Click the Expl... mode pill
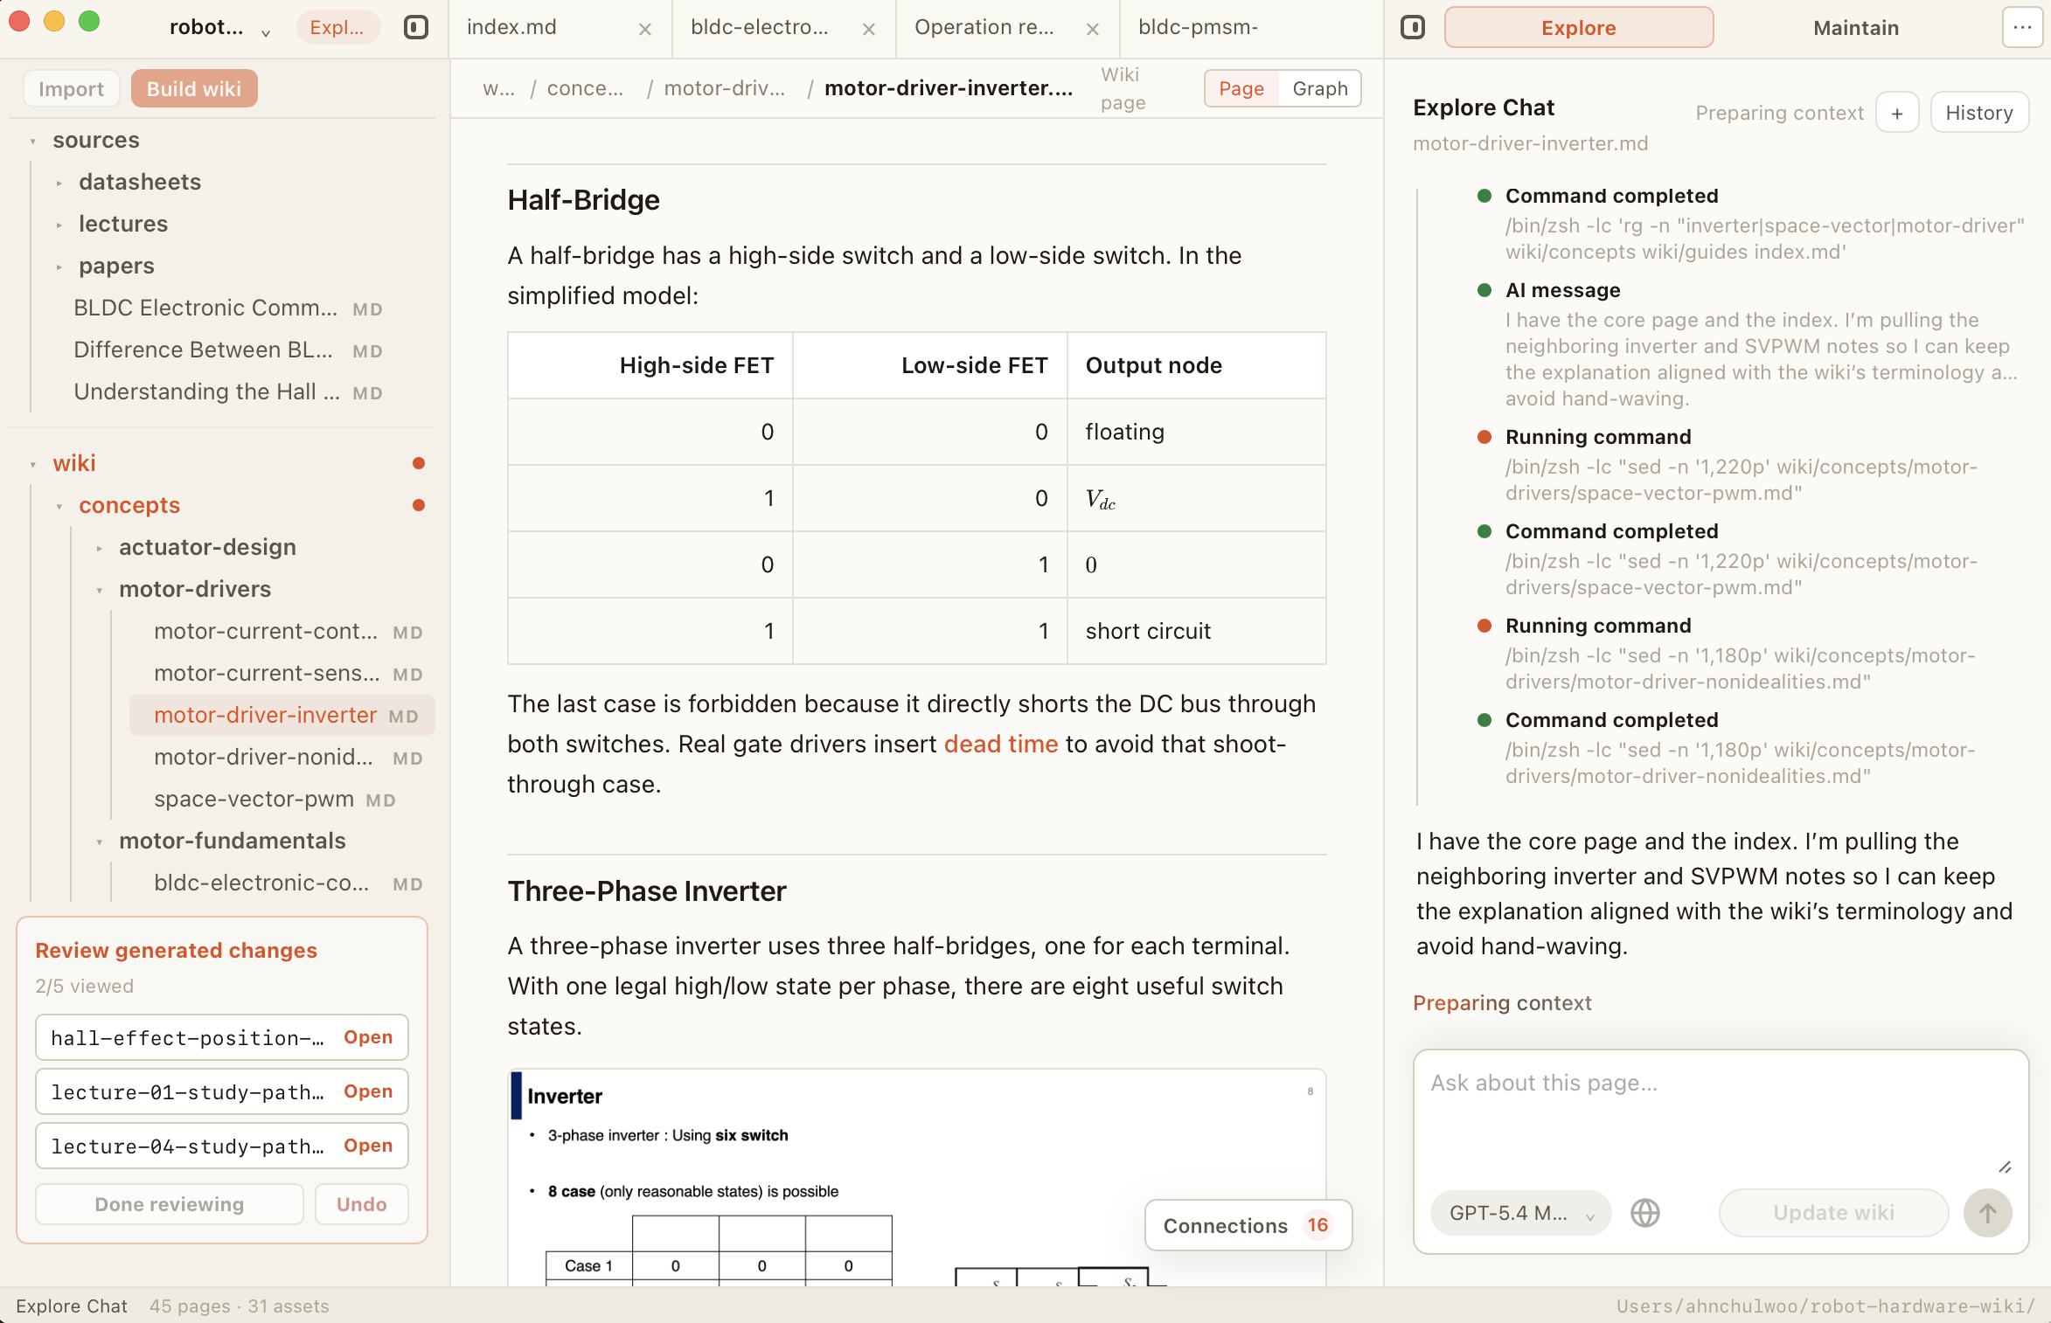Viewport: 2051px width, 1323px height. tap(337, 27)
